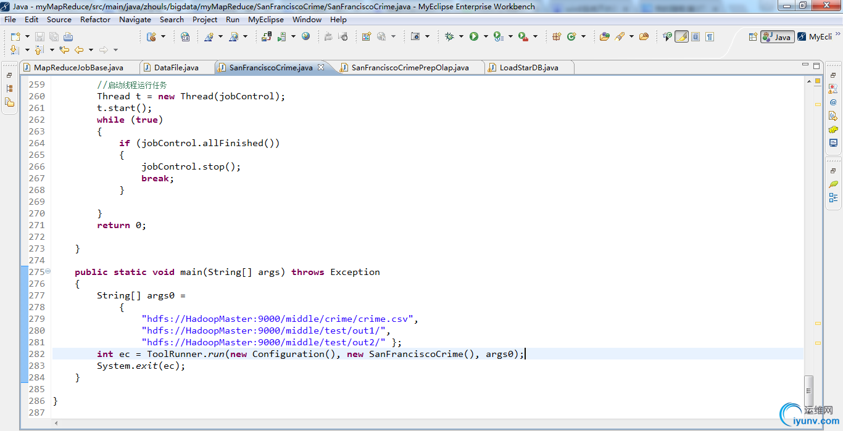Go to last edit location

tap(64, 50)
